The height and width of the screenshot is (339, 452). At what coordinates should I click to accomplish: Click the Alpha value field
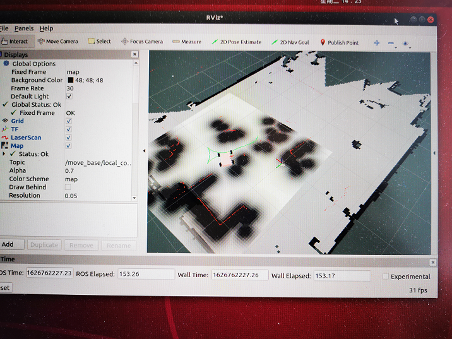point(98,171)
